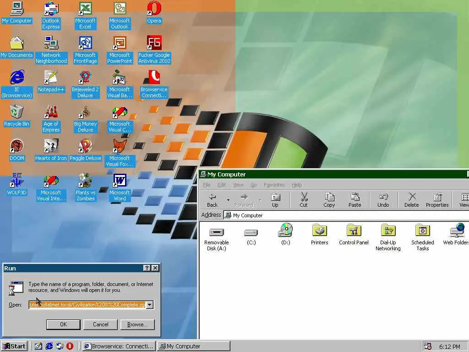Open the Start menu
Image resolution: width=469 pixels, height=352 pixels.
[14, 346]
